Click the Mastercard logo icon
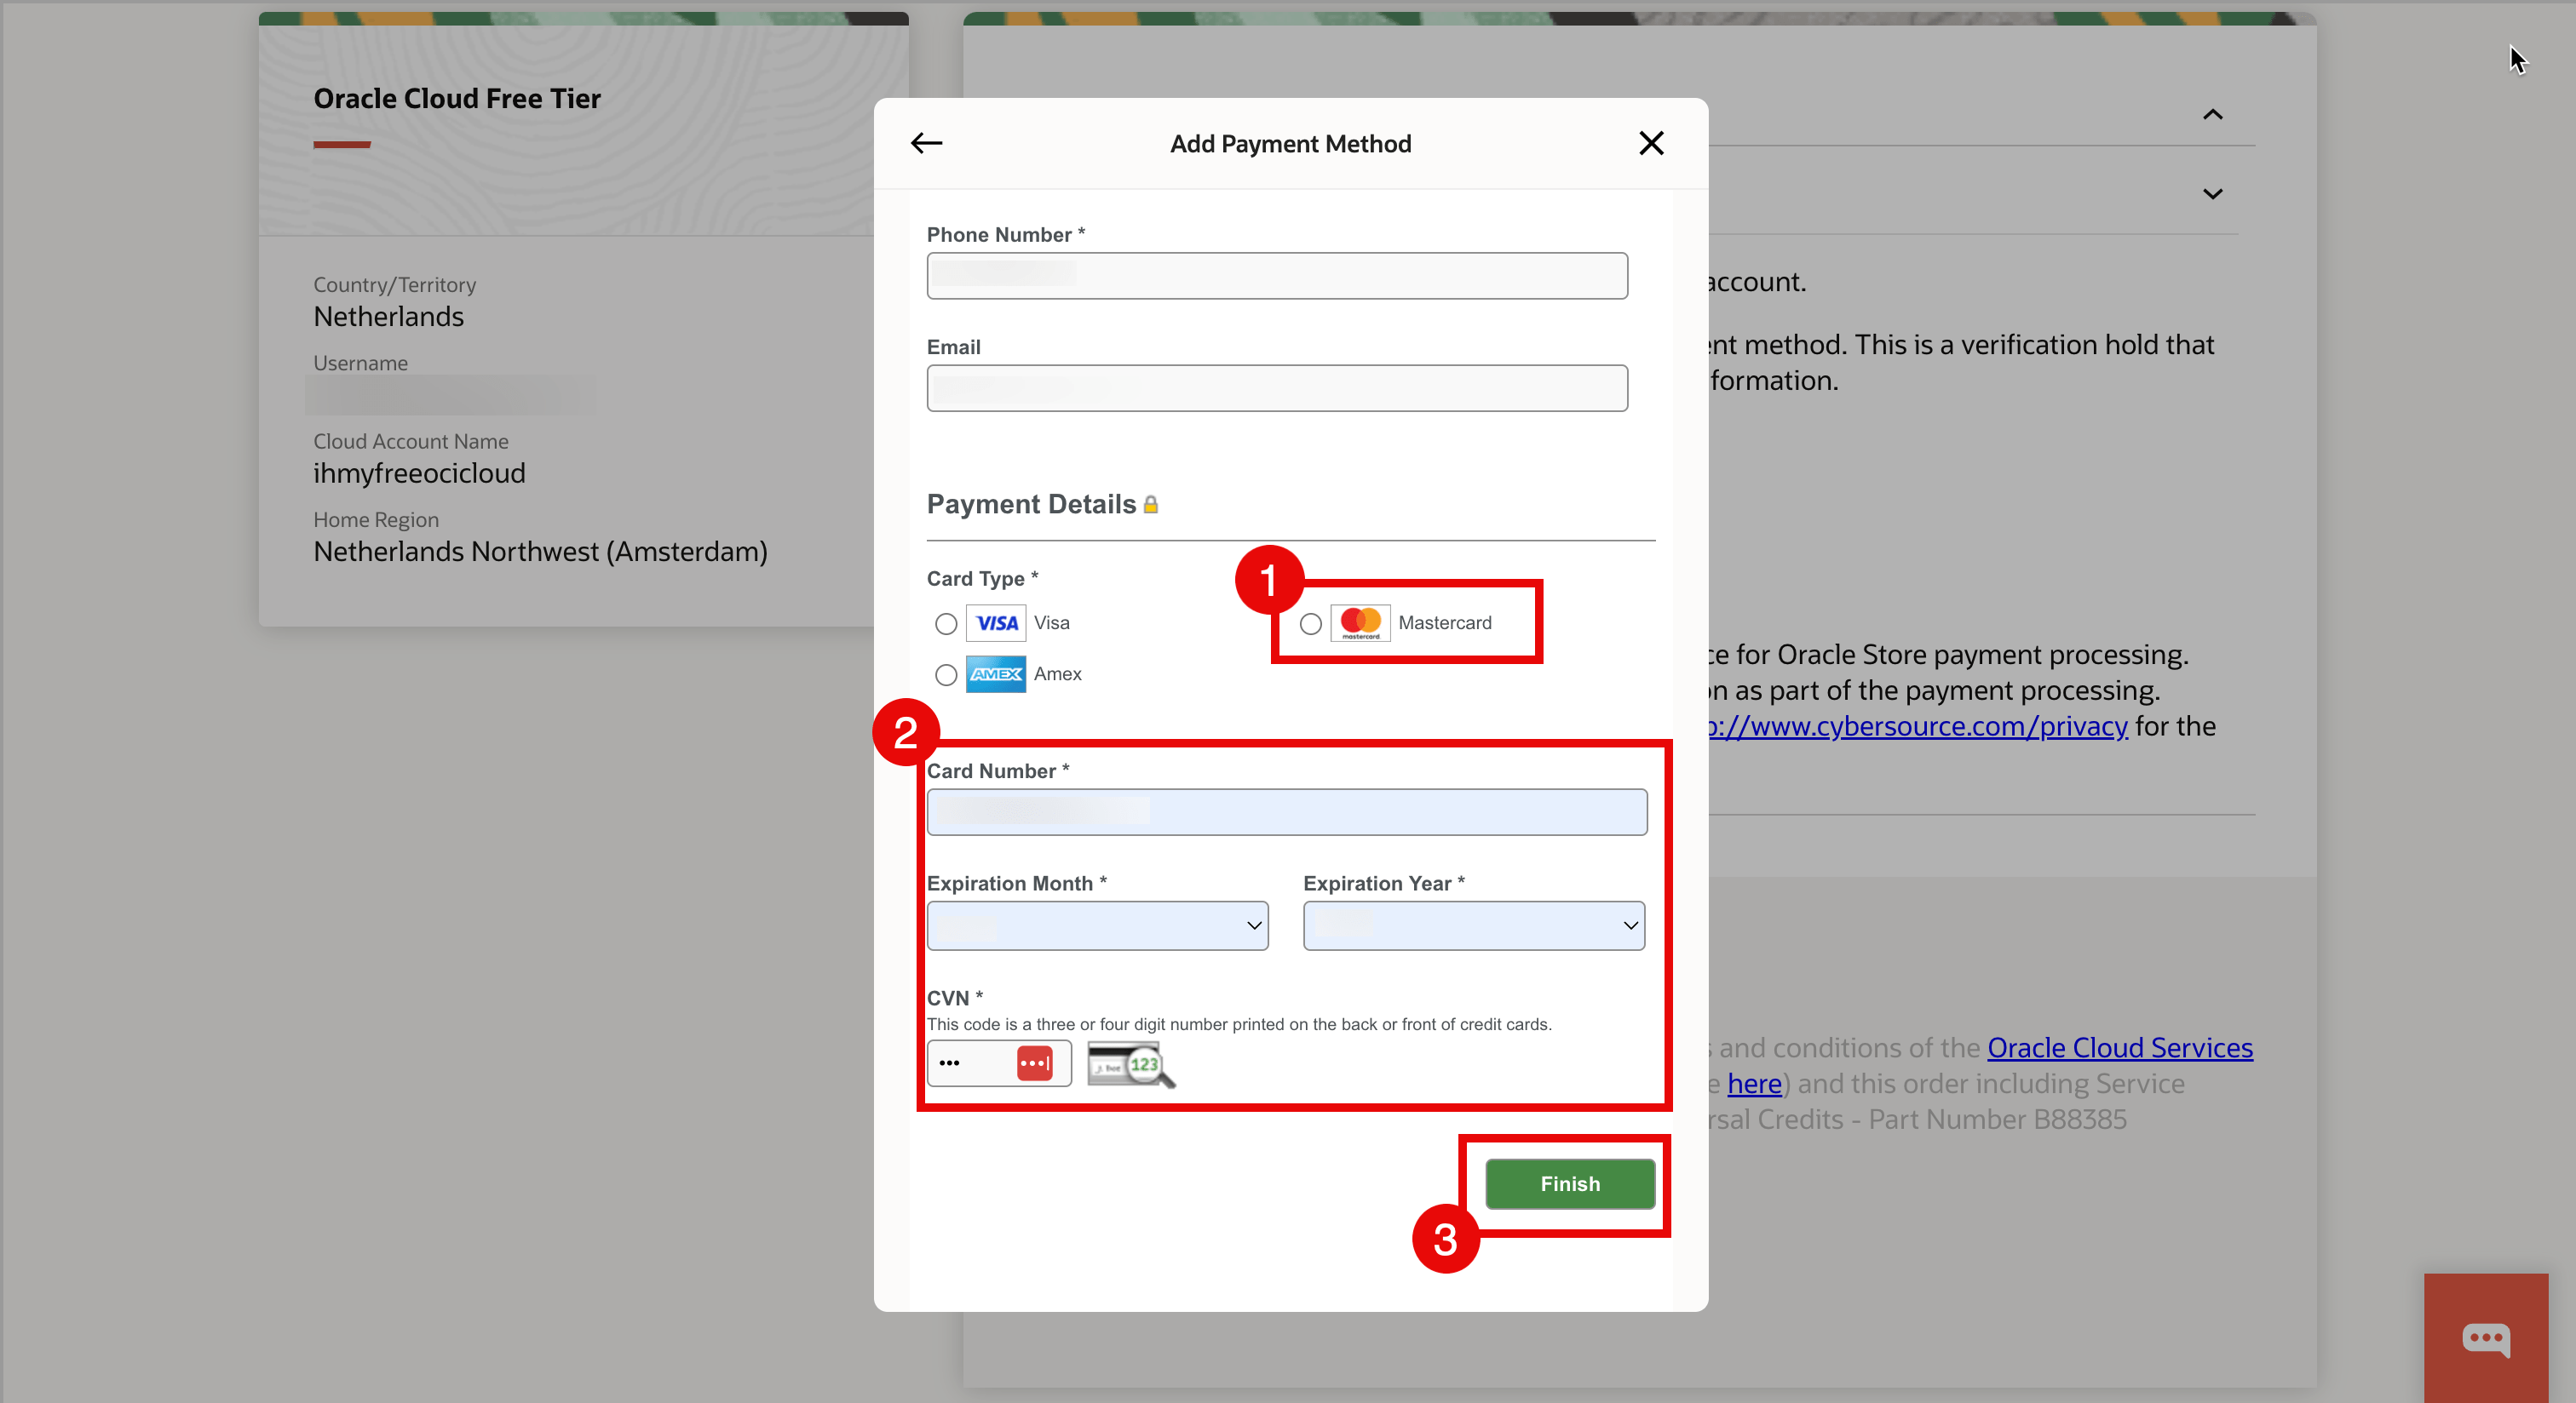The image size is (2576, 1403). click(x=1360, y=623)
